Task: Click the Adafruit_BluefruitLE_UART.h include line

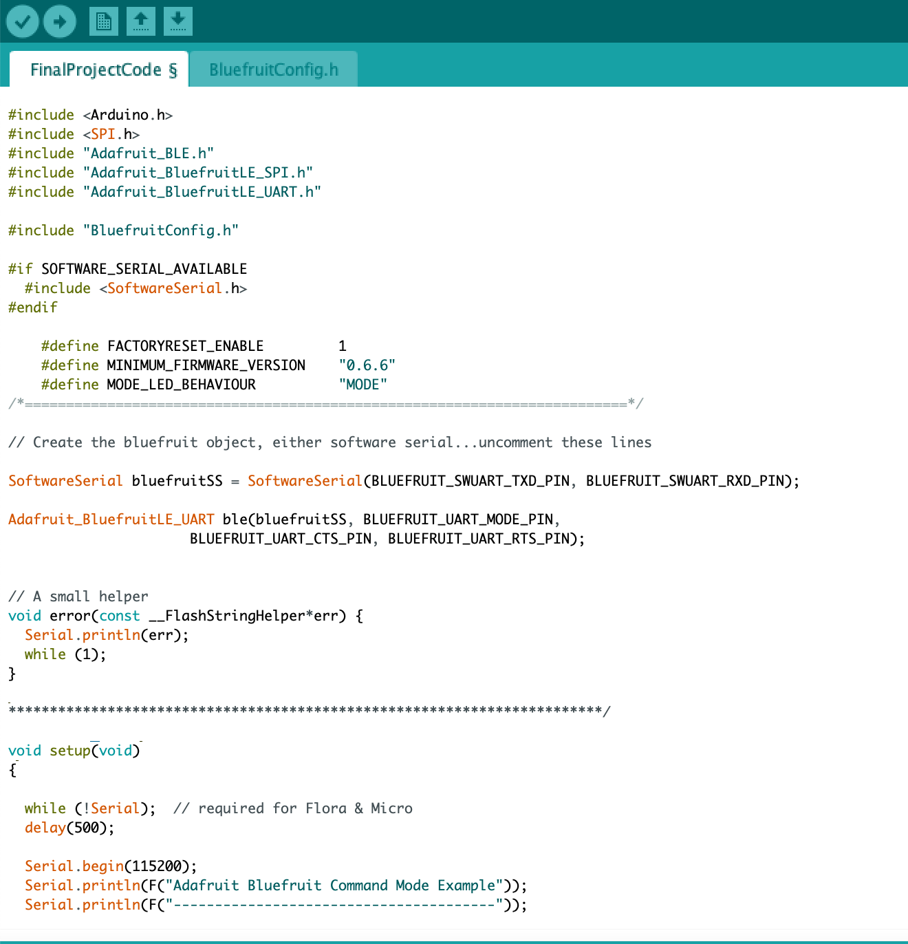Action: 165,192
